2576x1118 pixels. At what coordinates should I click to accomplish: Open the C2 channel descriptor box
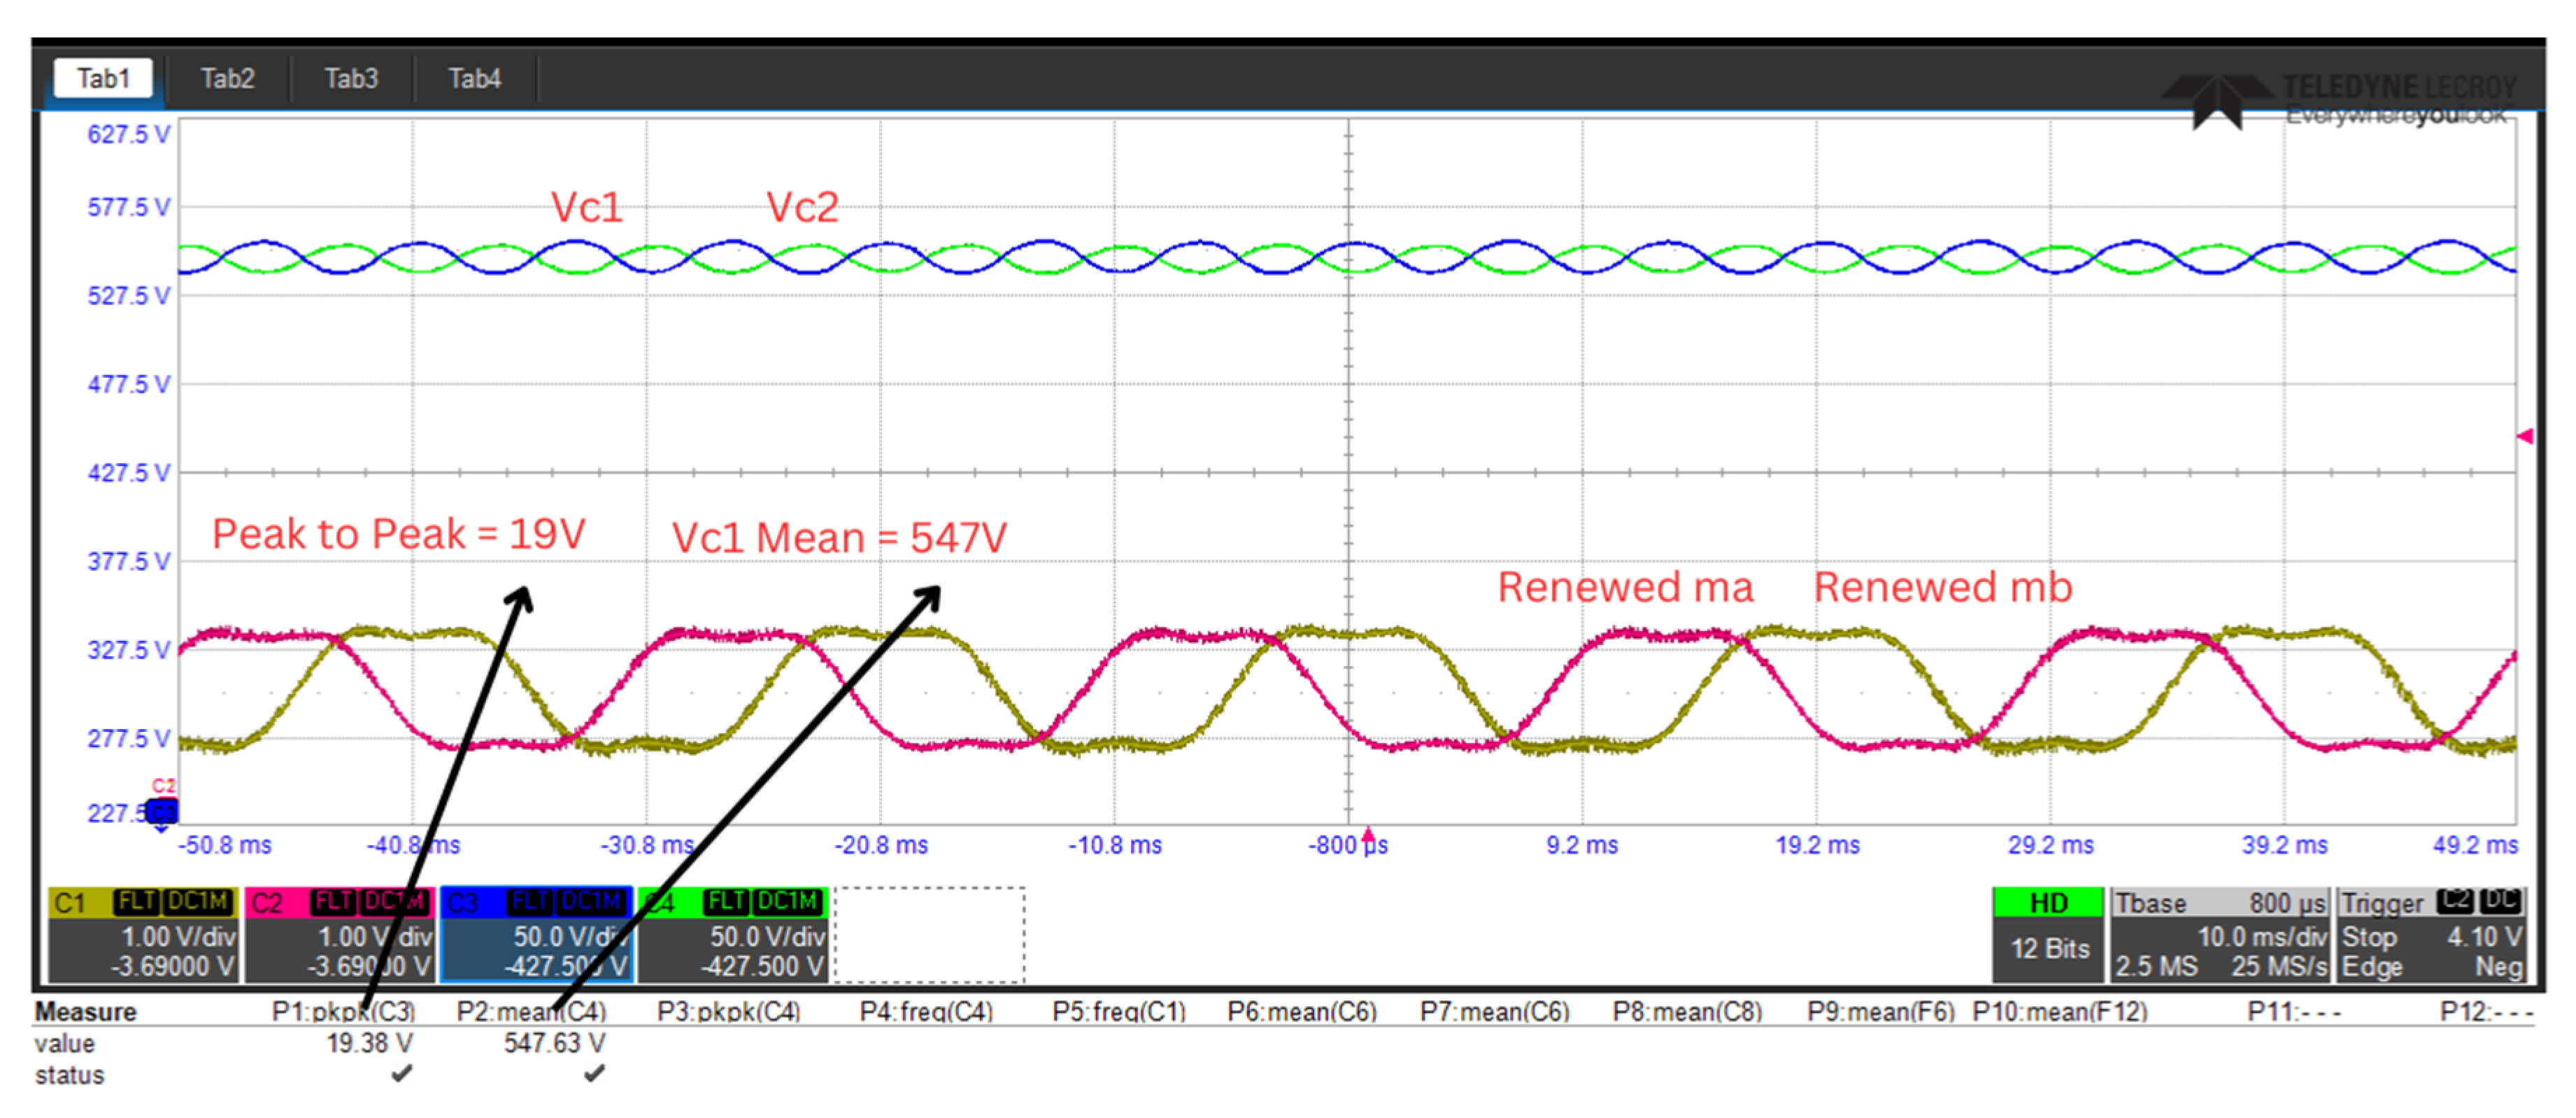[339, 934]
